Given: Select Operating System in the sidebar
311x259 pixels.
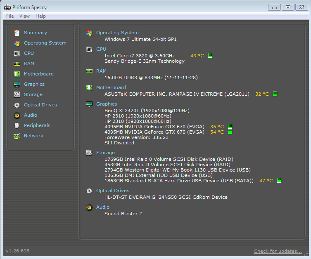Looking at the screenshot, I should point(45,43).
